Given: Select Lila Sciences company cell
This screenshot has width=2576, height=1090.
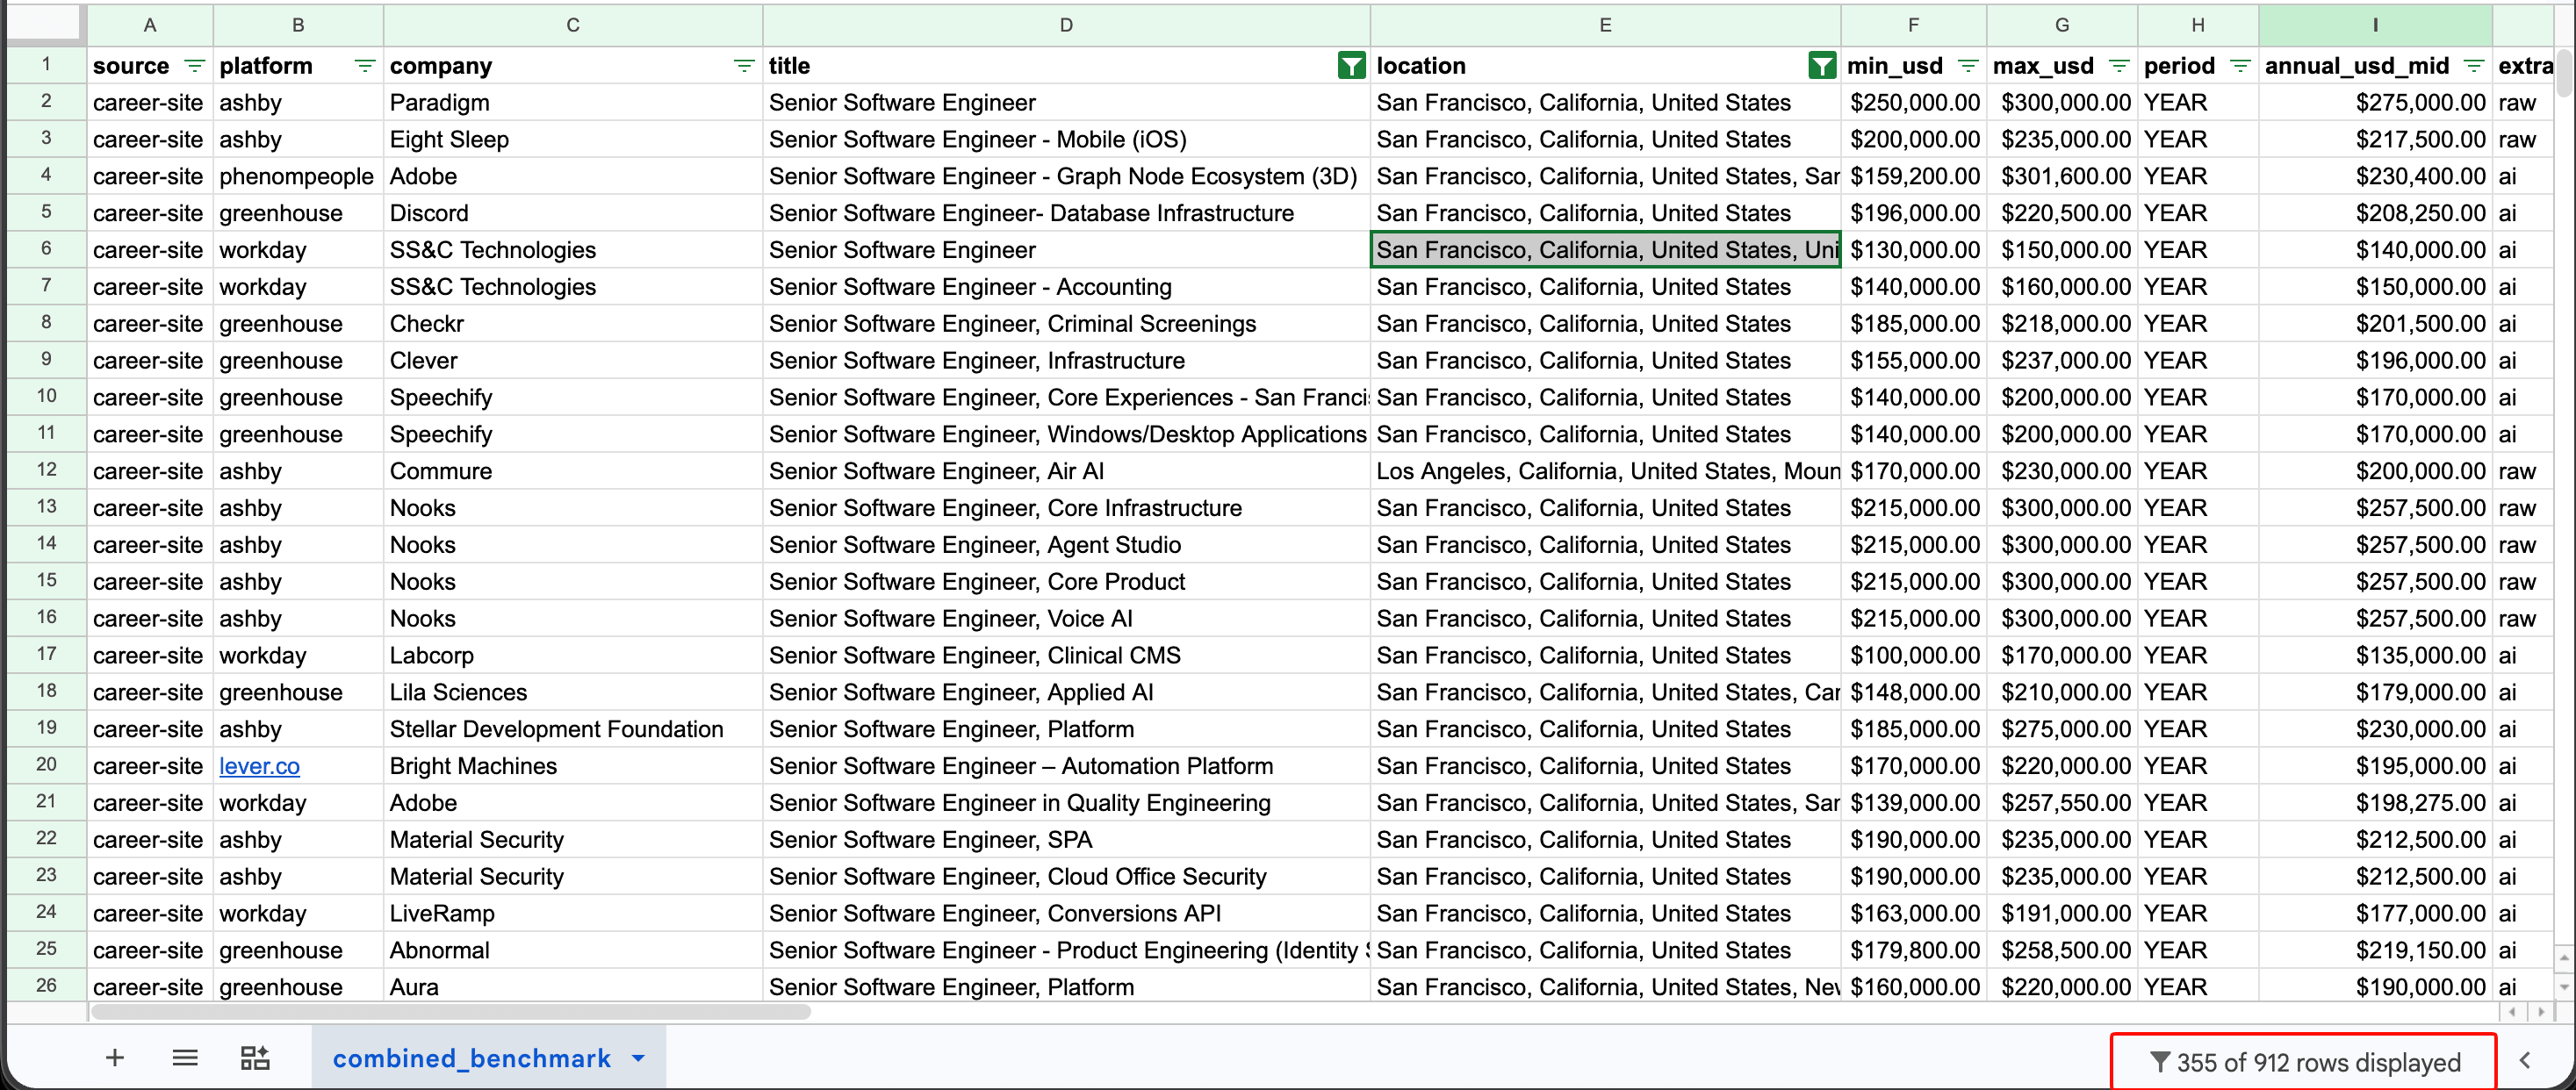Looking at the screenshot, I should coord(573,693).
